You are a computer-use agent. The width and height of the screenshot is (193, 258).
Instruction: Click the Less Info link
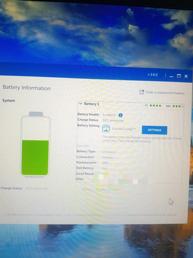pos(83,146)
